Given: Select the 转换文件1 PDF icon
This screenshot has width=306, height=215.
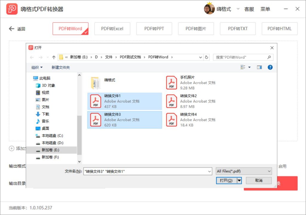Looking at the screenshot, I should tap(96, 101).
